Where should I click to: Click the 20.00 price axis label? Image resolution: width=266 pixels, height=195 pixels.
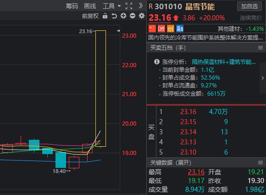[x=129, y=124]
